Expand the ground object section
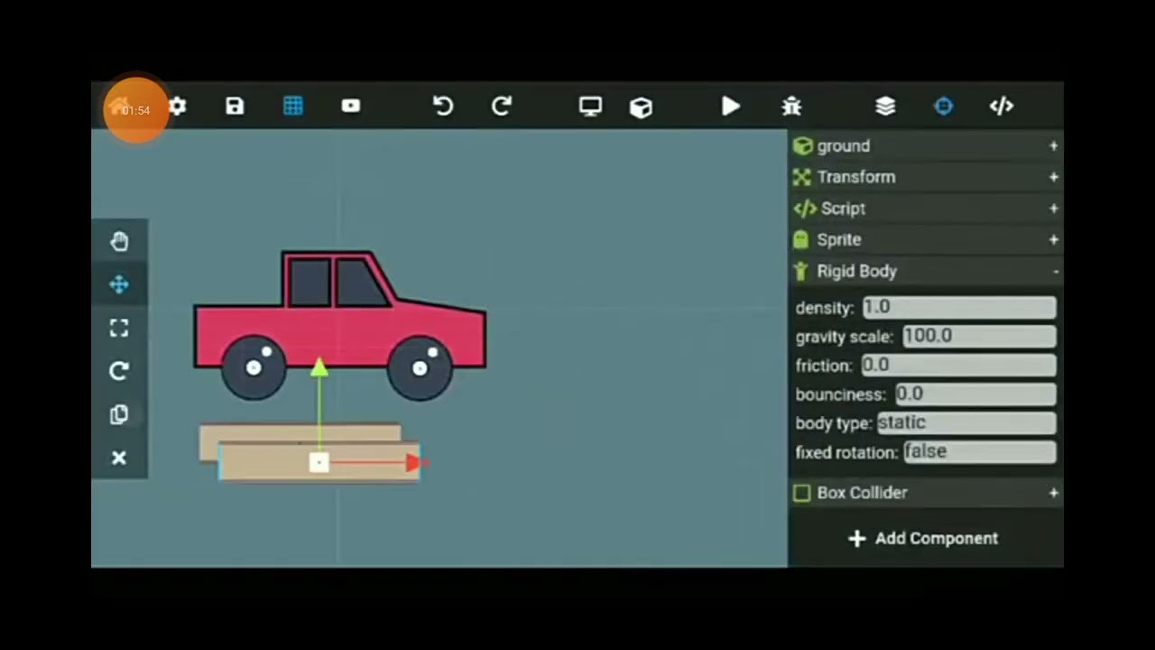 click(x=926, y=146)
